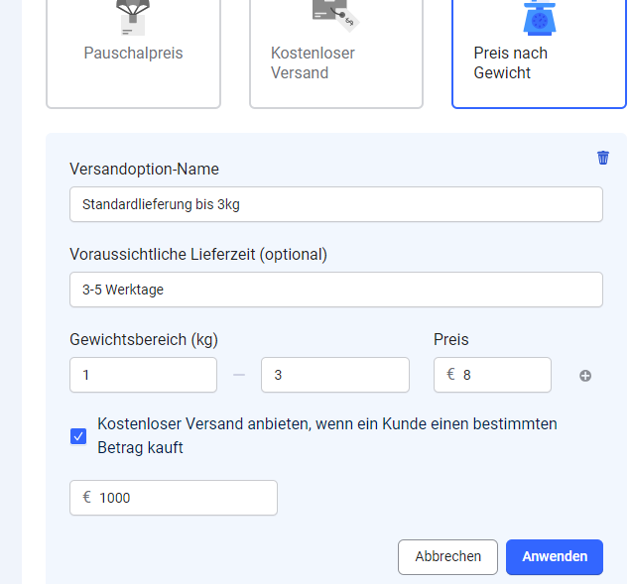Viewport: 631px width, 584px height.
Task: Choose the Kostenloser Versand option card
Action: point(335,61)
